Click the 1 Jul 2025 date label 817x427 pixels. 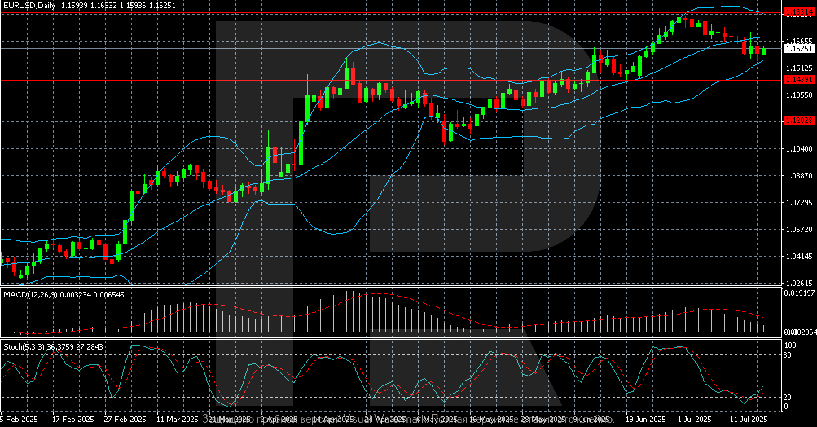pyautogui.click(x=694, y=419)
